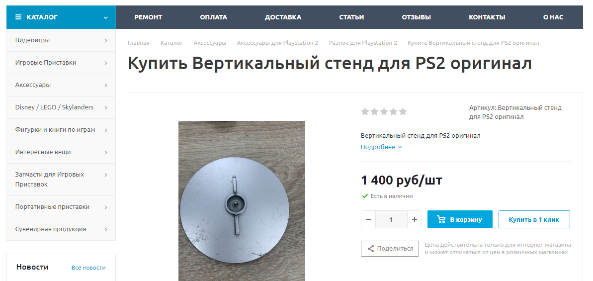Screen dimensions: 593x281
Task: Click the minus quantity button
Action: point(368,219)
